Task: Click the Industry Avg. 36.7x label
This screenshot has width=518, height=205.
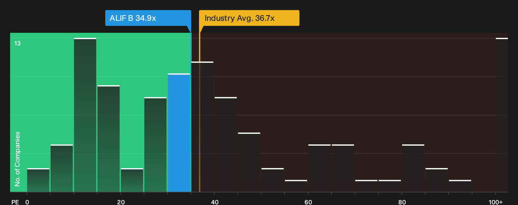Action: click(x=249, y=18)
